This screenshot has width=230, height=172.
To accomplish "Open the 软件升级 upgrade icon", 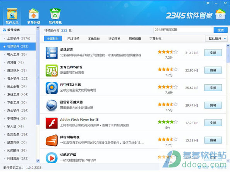I will [34, 16].
